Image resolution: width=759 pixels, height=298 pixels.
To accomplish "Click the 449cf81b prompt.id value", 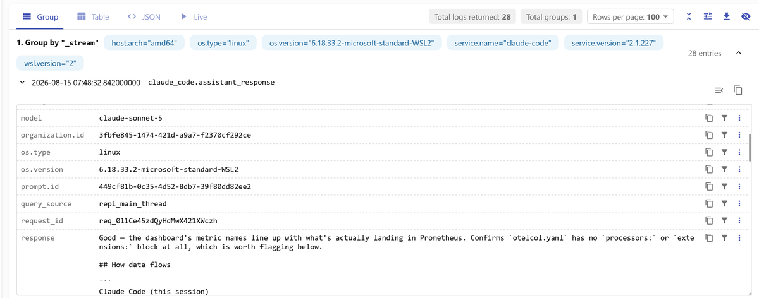I will pyautogui.click(x=175, y=186).
